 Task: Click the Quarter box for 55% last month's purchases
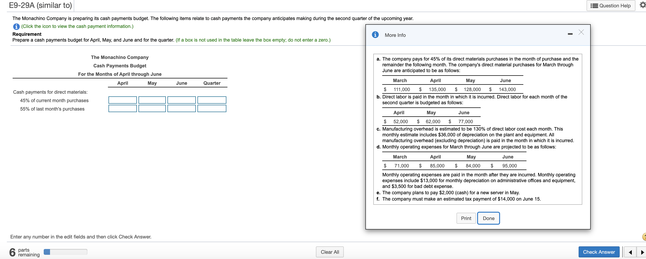[x=212, y=109]
